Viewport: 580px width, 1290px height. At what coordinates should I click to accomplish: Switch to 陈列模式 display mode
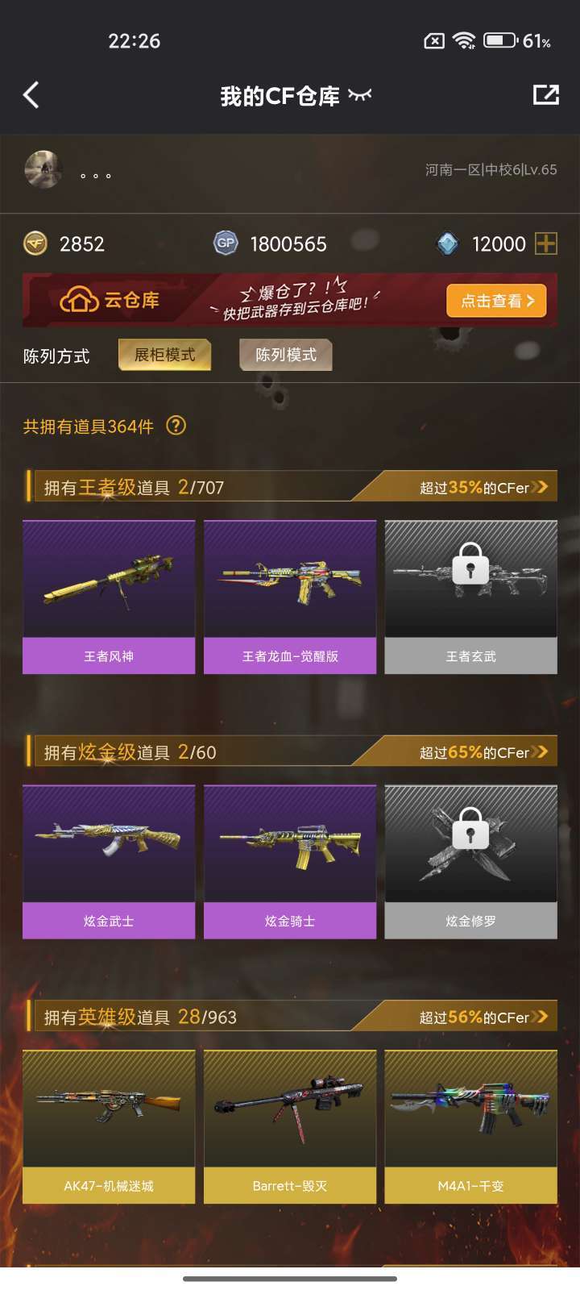[x=286, y=355]
